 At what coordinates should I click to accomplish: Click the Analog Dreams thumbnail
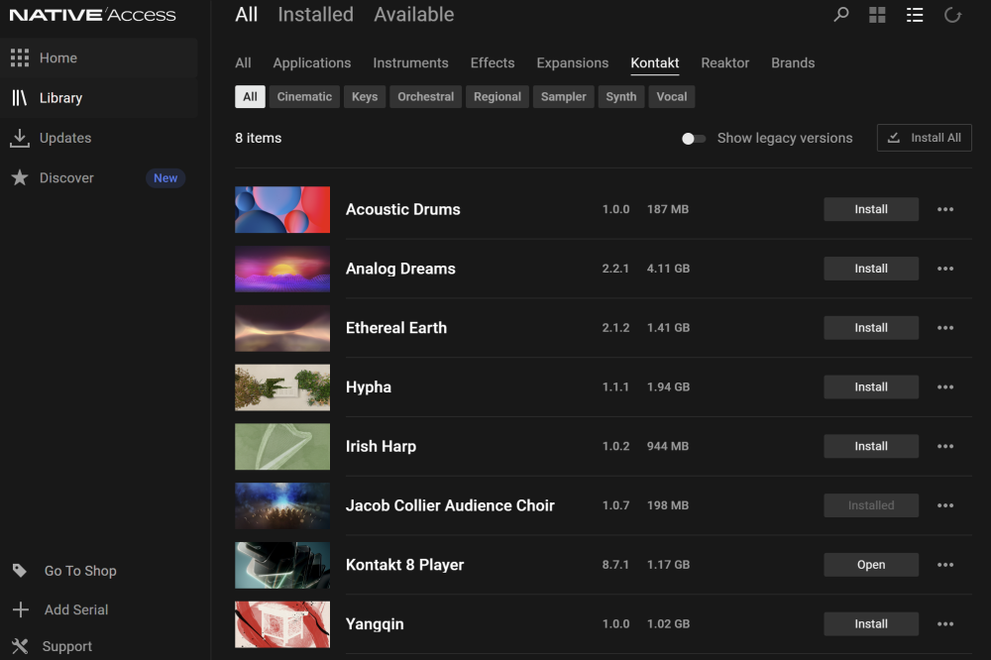[x=282, y=269]
